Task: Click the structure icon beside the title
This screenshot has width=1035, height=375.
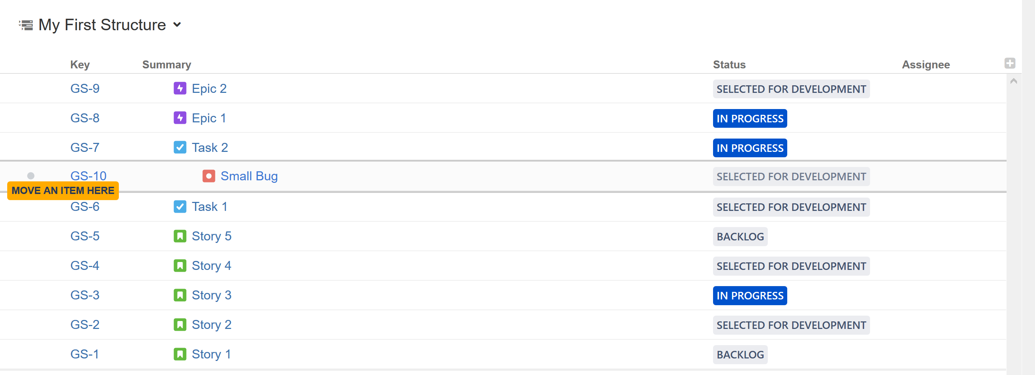Action: (26, 25)
